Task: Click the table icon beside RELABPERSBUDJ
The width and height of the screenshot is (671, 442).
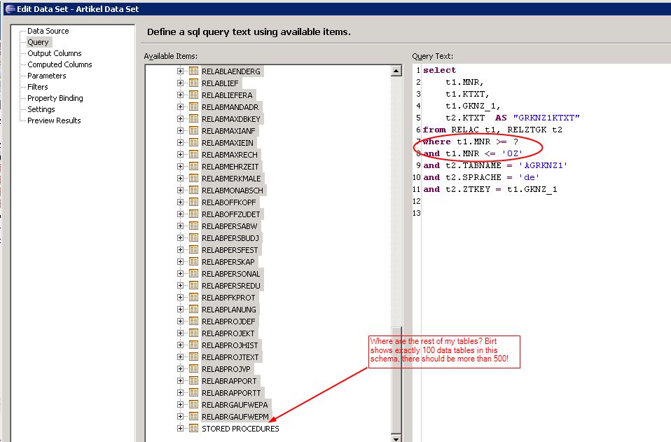Action: (193, 238)
